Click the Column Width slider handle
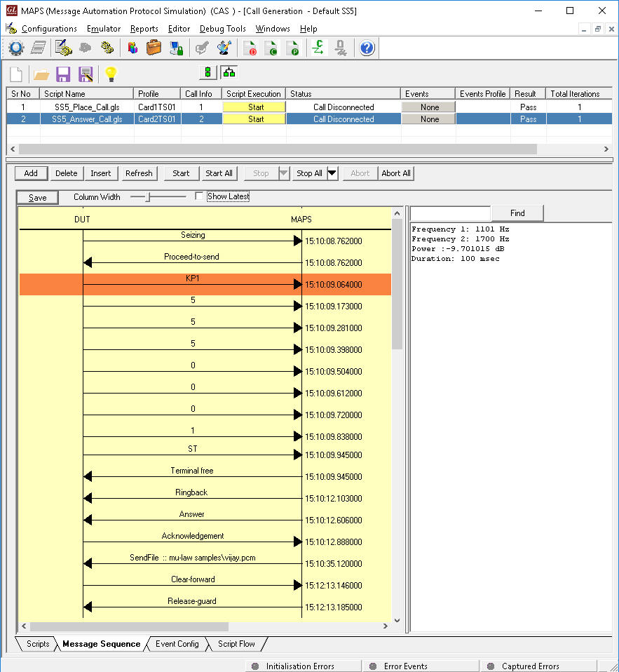The width and height of the screenshot is (619, 672). (x=148, y=196)
